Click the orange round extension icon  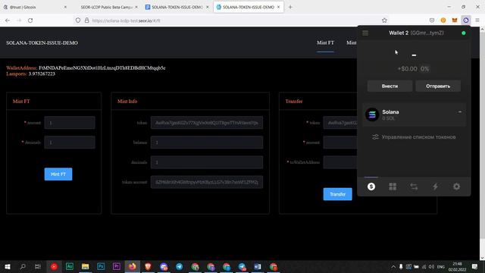pyautogui.click(x=443, y=20)
